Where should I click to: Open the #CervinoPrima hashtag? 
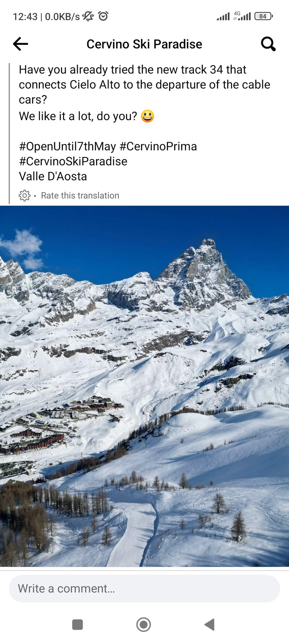(x=158, y=146)
